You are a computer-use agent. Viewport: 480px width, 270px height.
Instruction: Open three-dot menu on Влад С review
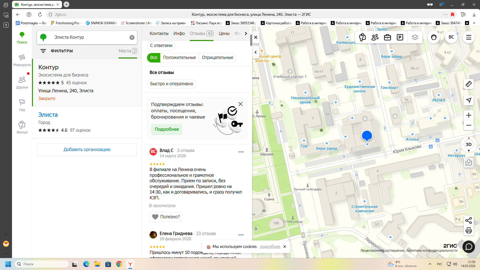click(241, 152)
